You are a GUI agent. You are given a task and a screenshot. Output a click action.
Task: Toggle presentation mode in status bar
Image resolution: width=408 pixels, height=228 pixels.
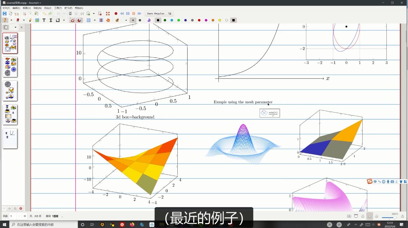pyautogui.click(x=356, y=216)
